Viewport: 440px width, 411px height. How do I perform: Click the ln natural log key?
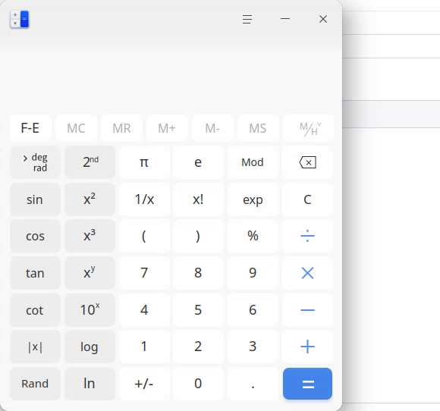90,384
